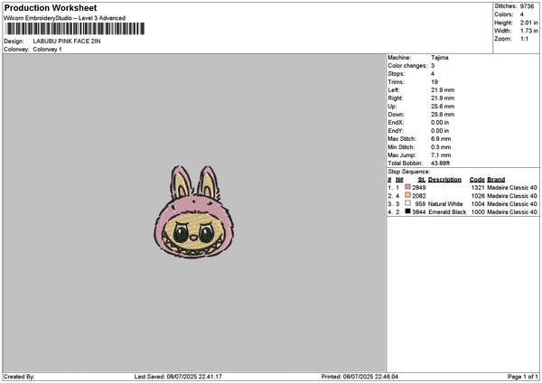The image size is (542, 383).
Task: Click the 'Last Saved' timestamp in footer
Action: click(178, 377)
